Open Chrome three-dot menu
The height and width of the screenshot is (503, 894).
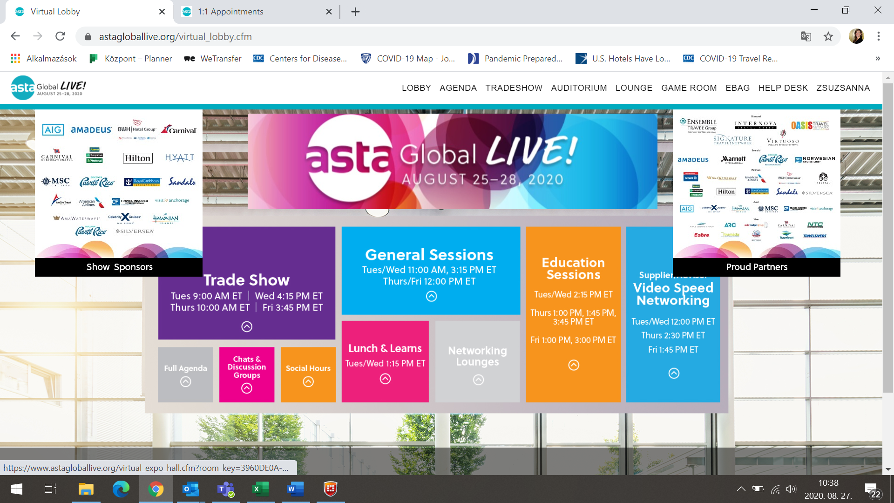click(x=878, y=36)
